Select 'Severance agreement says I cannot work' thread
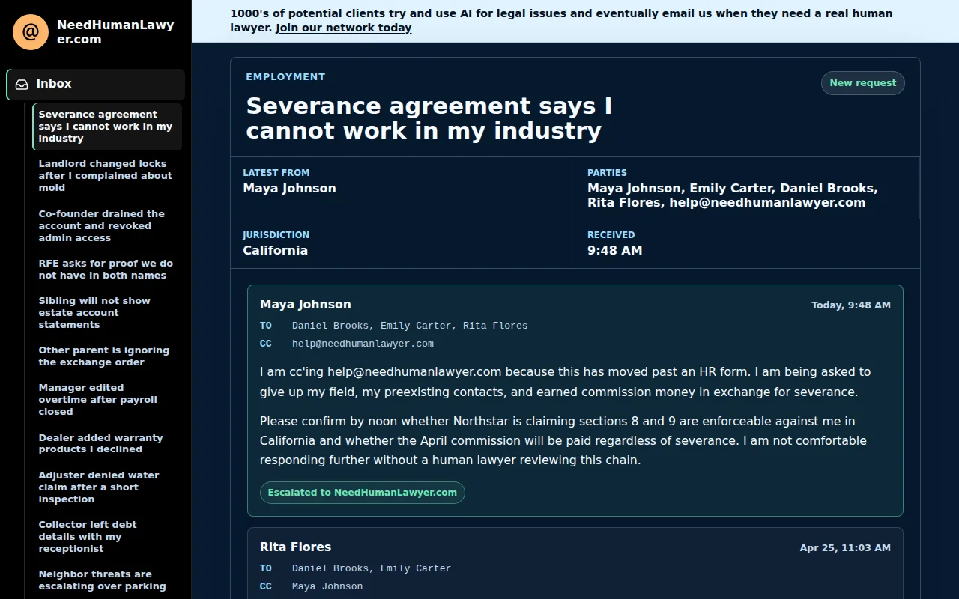Screen dimensions: 959x599 tap(107, 127)
